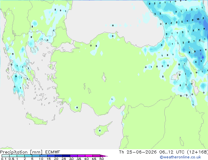Select the 0.5–1 mm legend color swatch
This screenshot has width=208, height=160.
point(13,156)
